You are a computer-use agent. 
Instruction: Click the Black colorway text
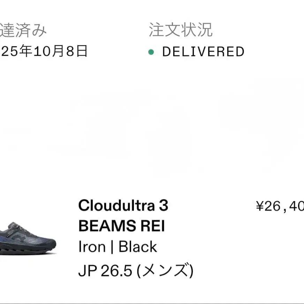(138, 247)
